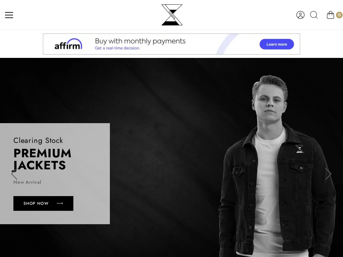This screenshot has width=343, height=257.
Task: Click the Shop Now button label
Action: coord(36,203)
